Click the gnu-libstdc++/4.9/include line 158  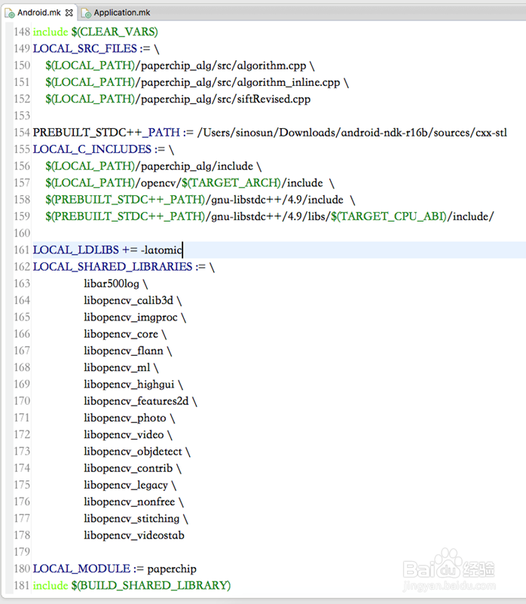[x=200, y=200]
